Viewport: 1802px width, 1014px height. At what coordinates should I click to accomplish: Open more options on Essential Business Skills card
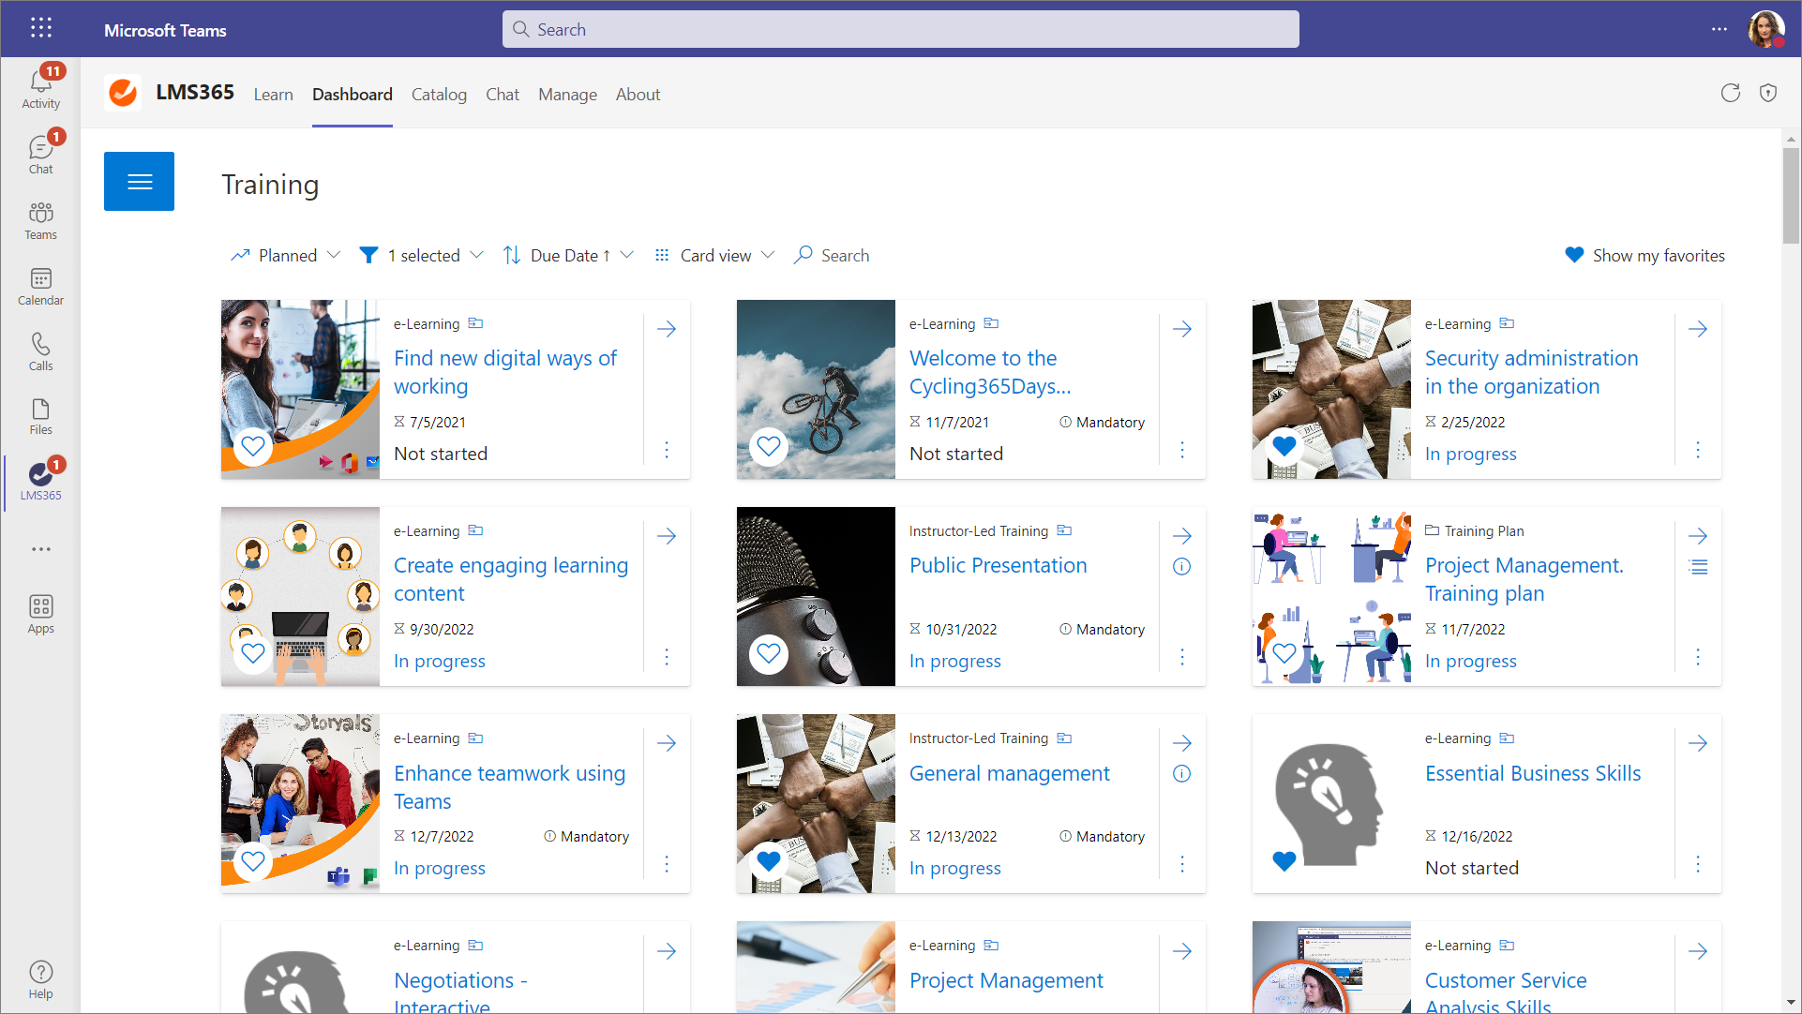[1697, 864]
